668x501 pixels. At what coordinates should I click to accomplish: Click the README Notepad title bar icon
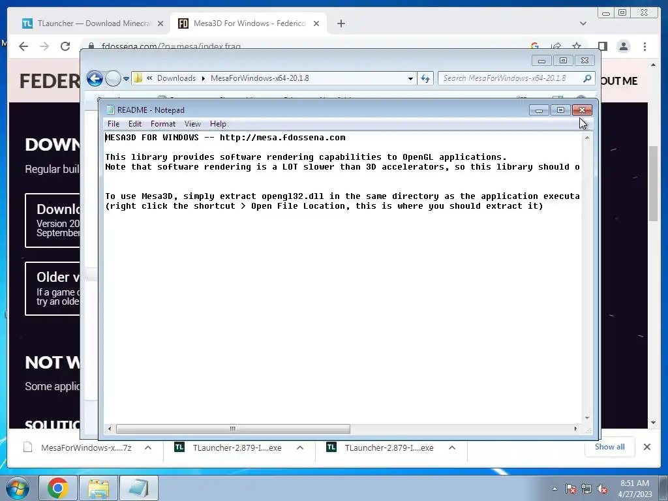click(110, 110)
